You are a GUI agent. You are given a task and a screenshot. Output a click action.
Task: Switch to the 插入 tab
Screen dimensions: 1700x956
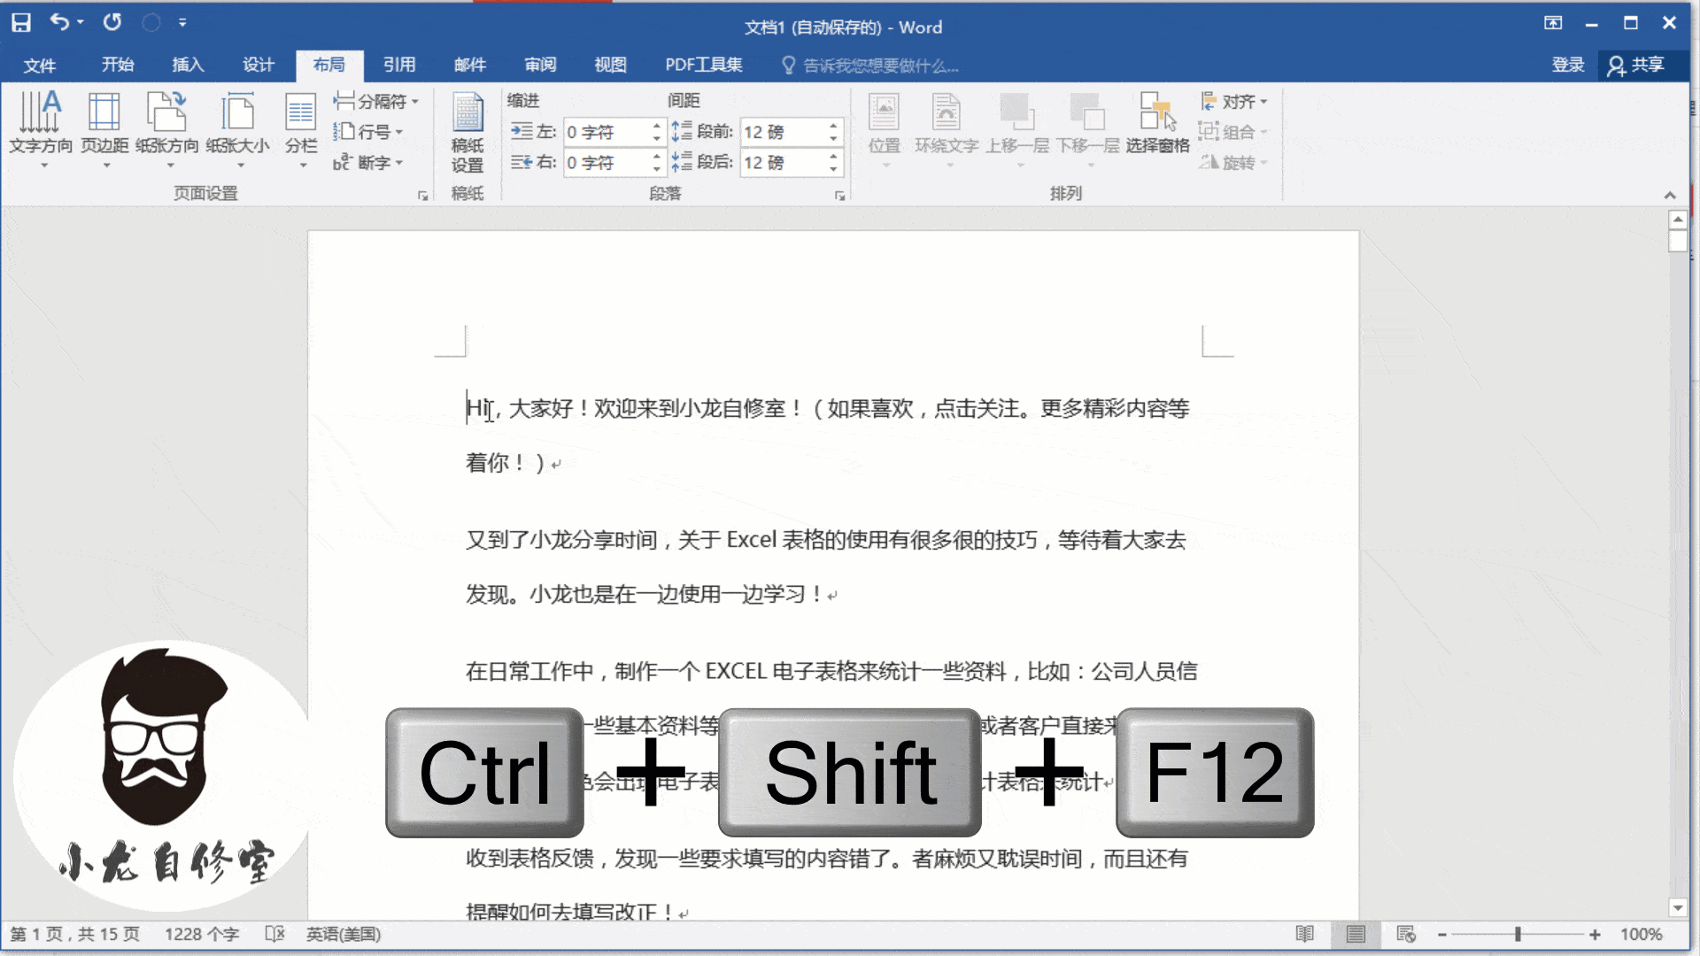pyautogui.click(x=188, y=65)
